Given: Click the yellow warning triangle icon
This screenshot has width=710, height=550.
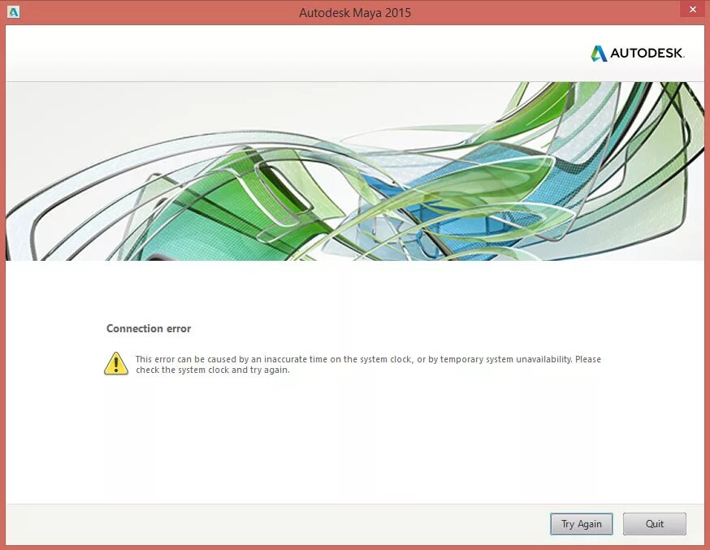Looking at the screenshot, I should (116, 363).
